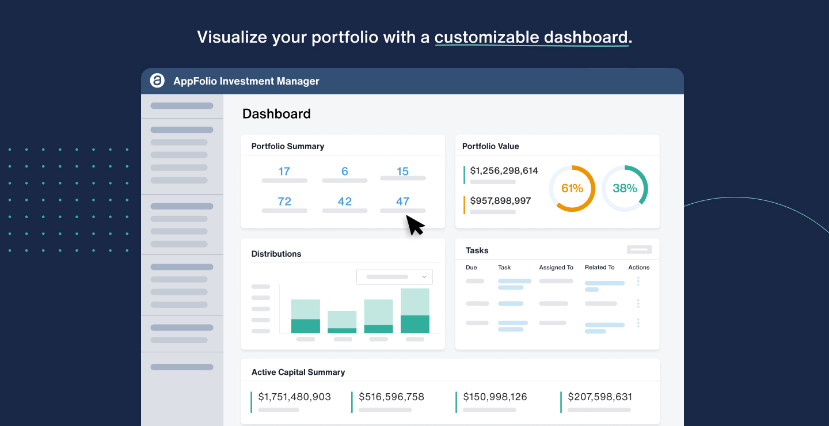Open the Actions kebab menu on the second task
This screenshot has width=829, height=426.
pyautogui.click(x=638, y=303)
